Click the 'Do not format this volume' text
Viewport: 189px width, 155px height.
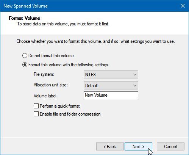(51, 56)
